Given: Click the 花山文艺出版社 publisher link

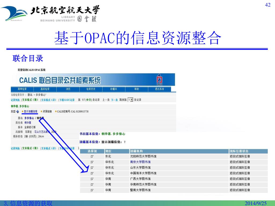Looking at the screenshot, I should pyautogui.click(x=42, y=132).
